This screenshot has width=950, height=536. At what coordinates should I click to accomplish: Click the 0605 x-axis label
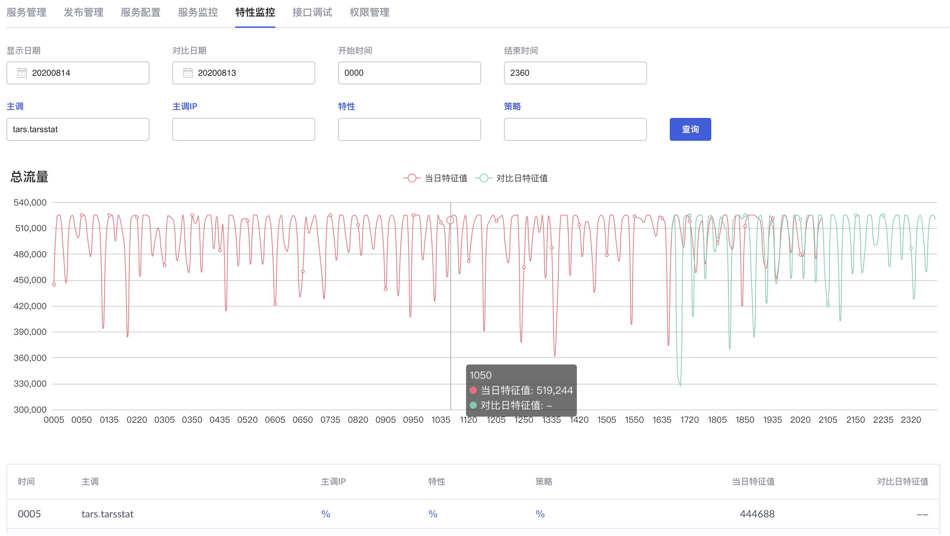[275, 420]
